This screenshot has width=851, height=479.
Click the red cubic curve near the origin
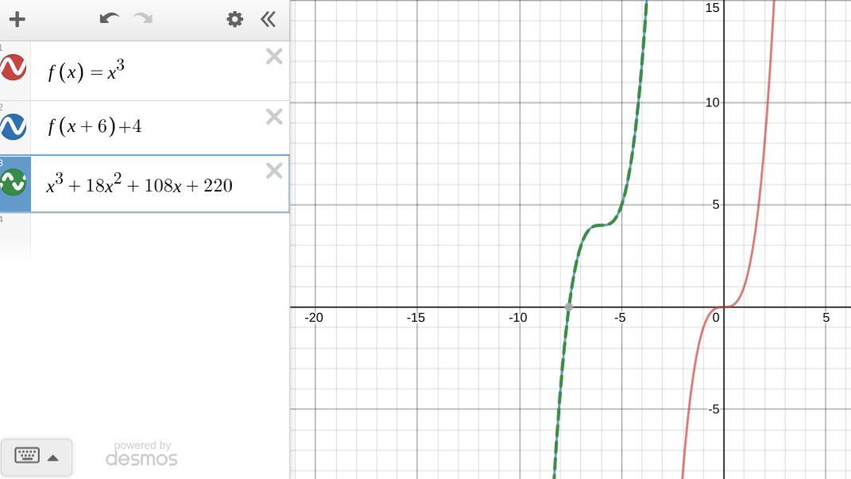724,307
